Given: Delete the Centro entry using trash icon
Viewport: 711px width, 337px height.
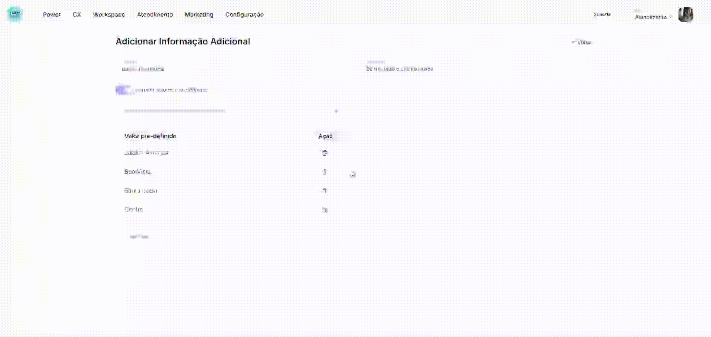Looking at the screenshot, I should 324,210.
